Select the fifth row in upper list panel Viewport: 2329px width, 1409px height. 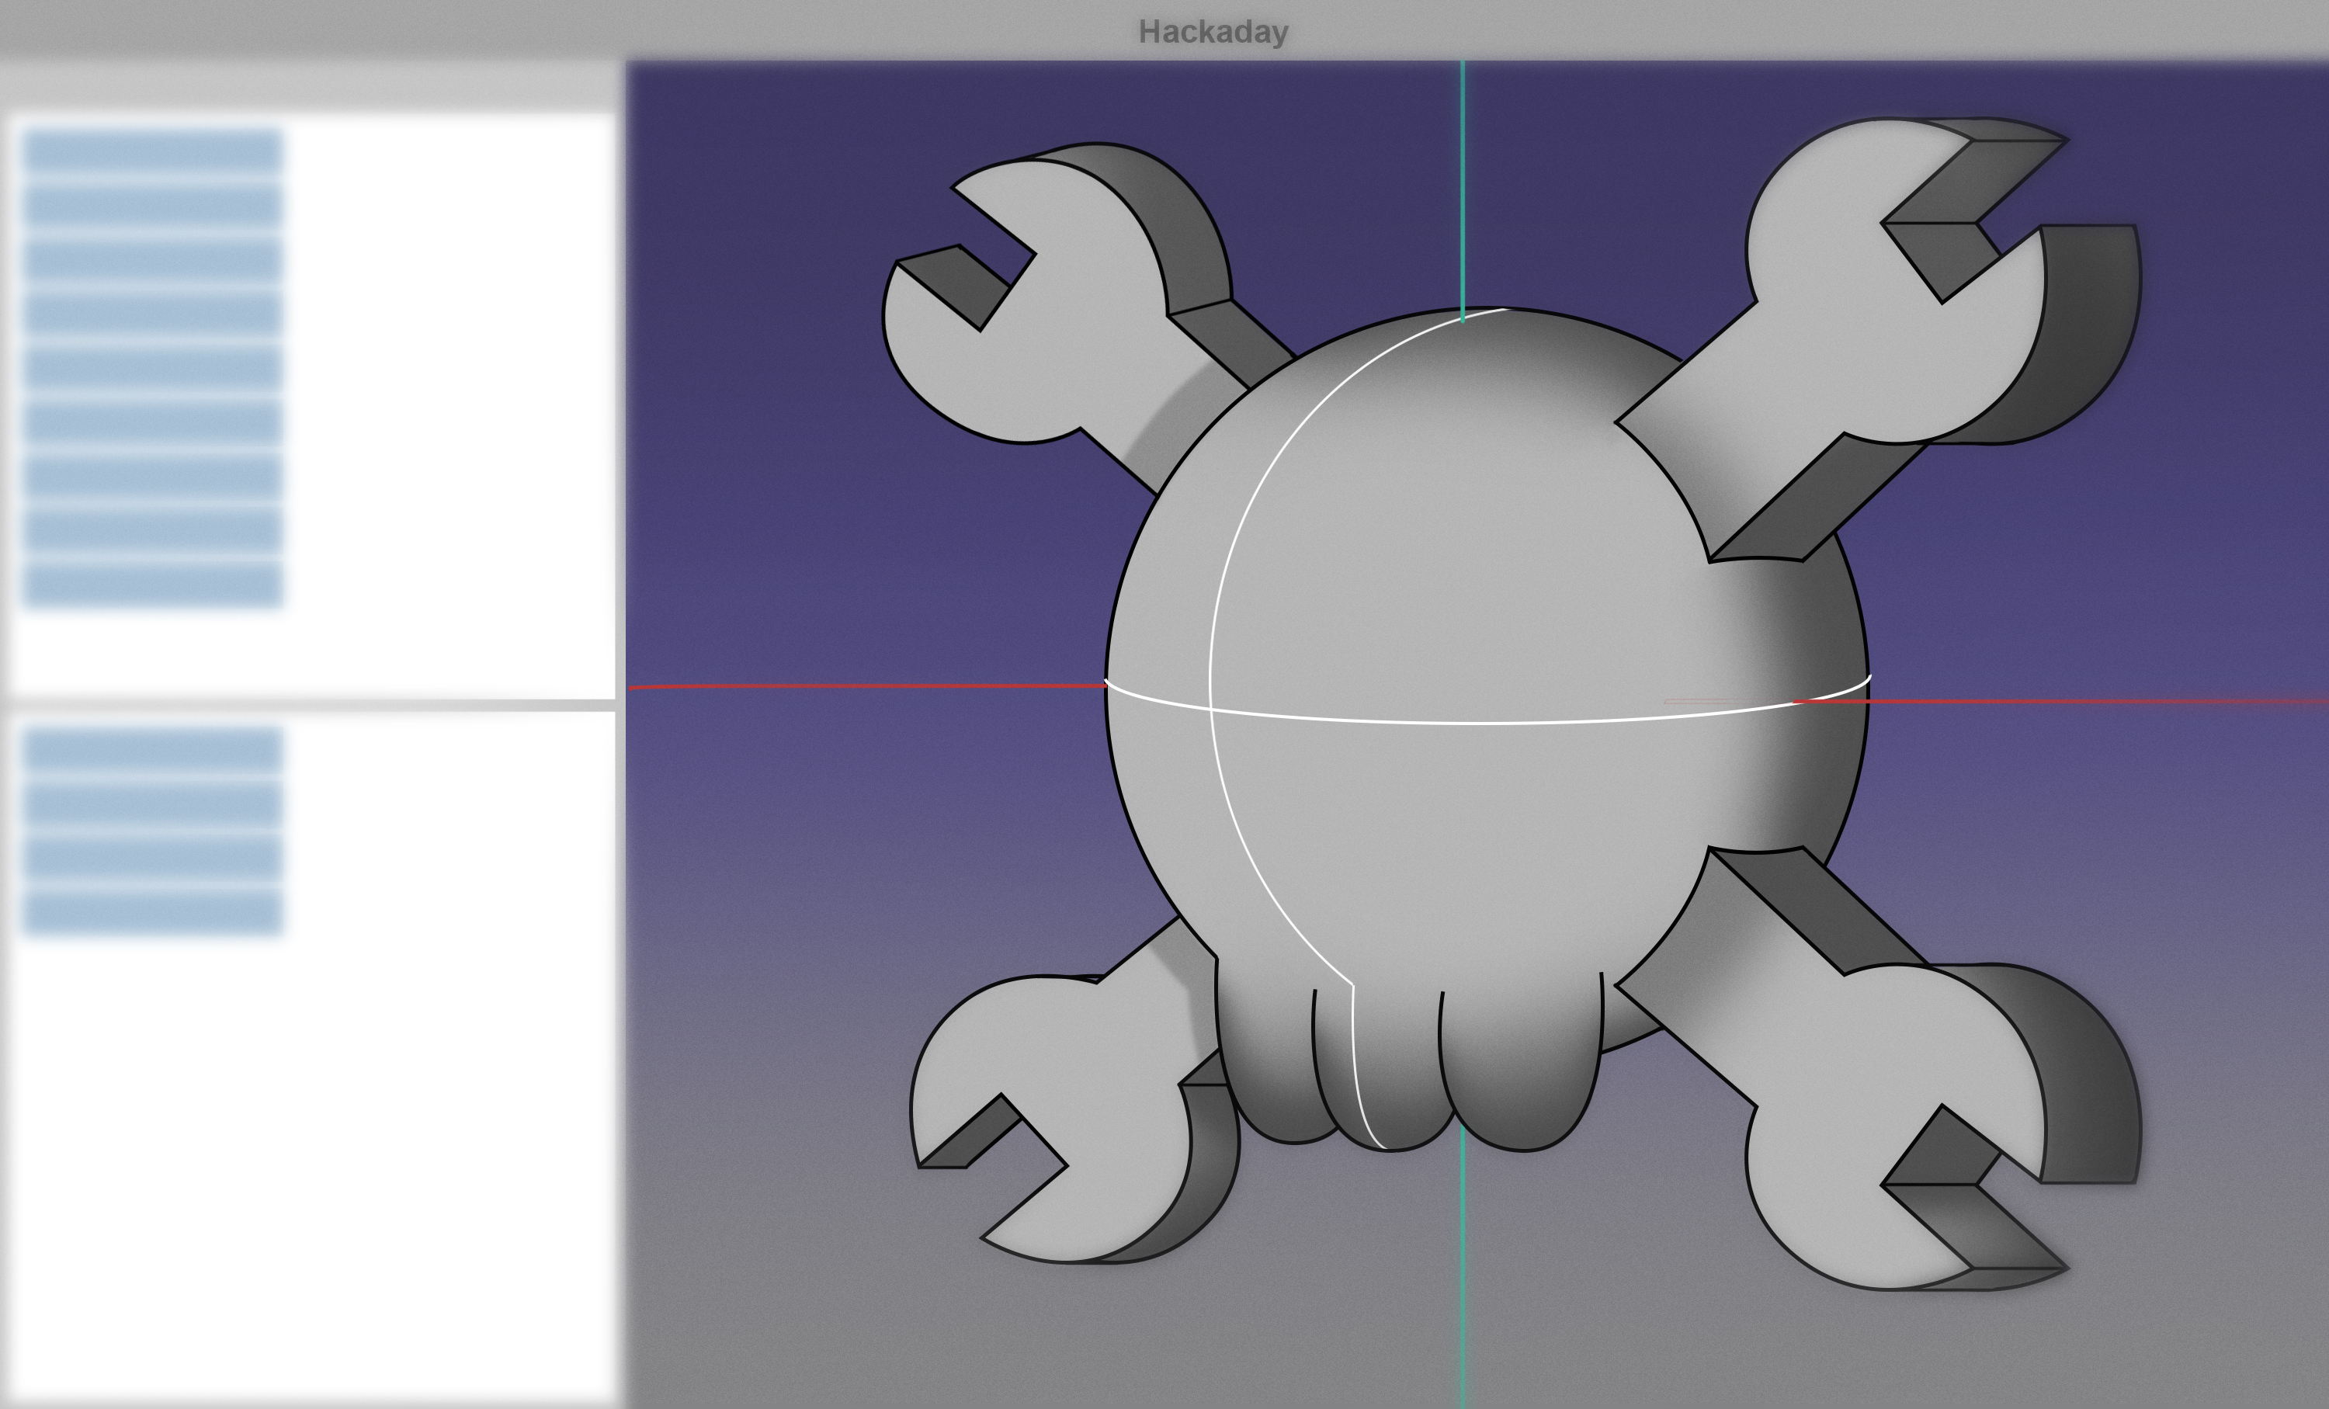[152, 368]
